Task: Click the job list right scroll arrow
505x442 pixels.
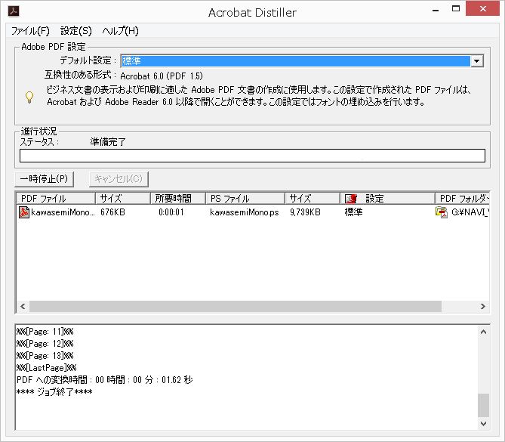Action: click(483, 306)
